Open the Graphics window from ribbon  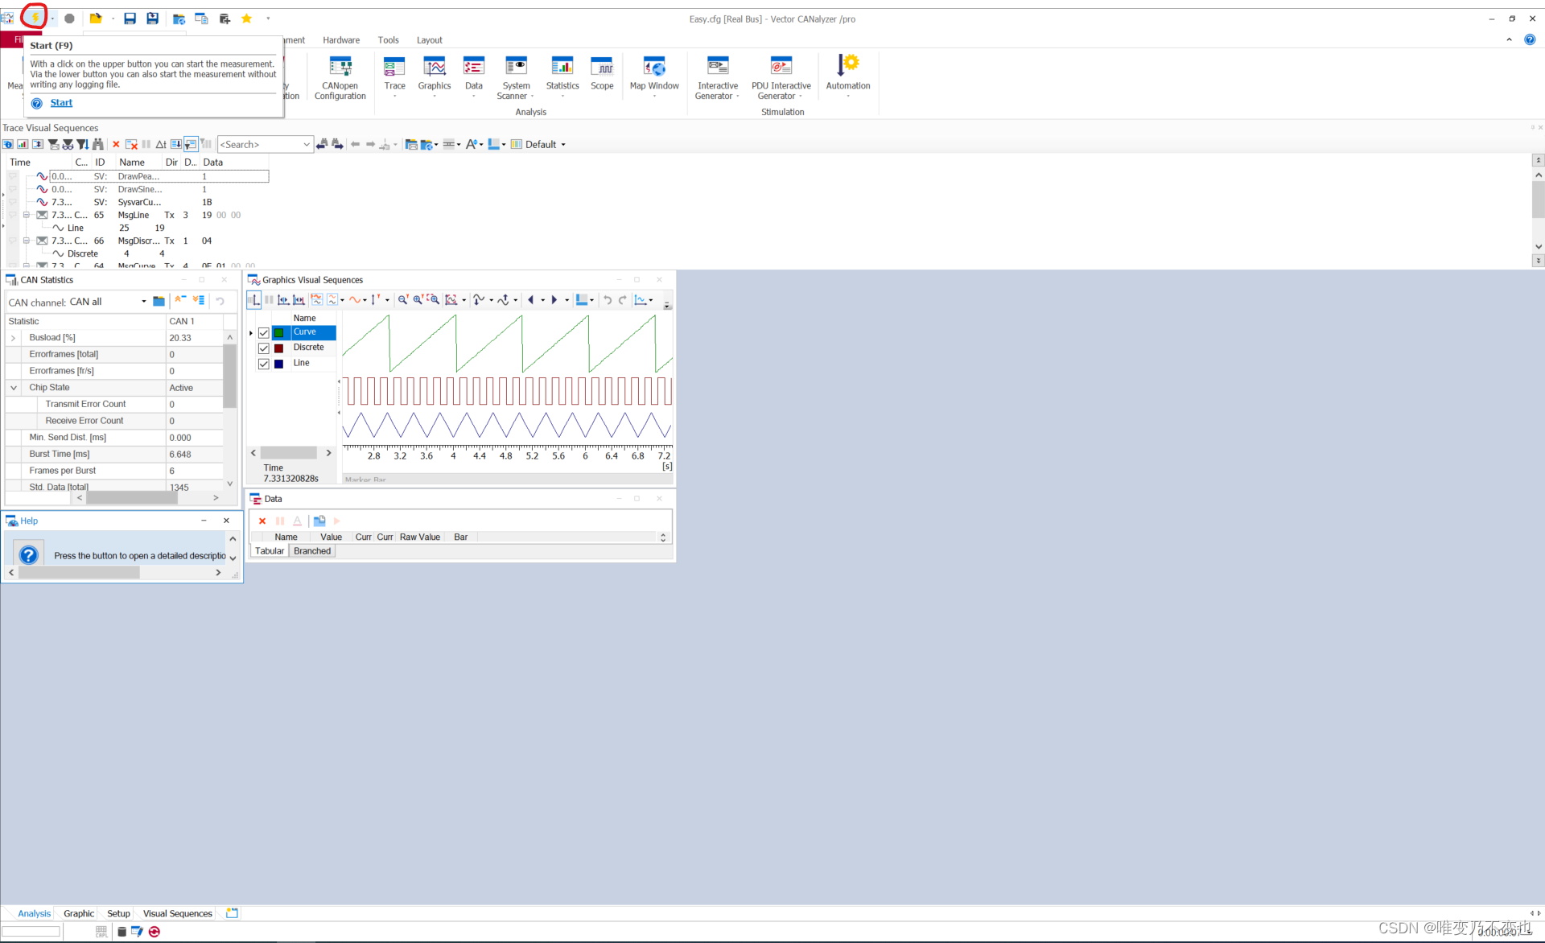[x=434, y=68]
